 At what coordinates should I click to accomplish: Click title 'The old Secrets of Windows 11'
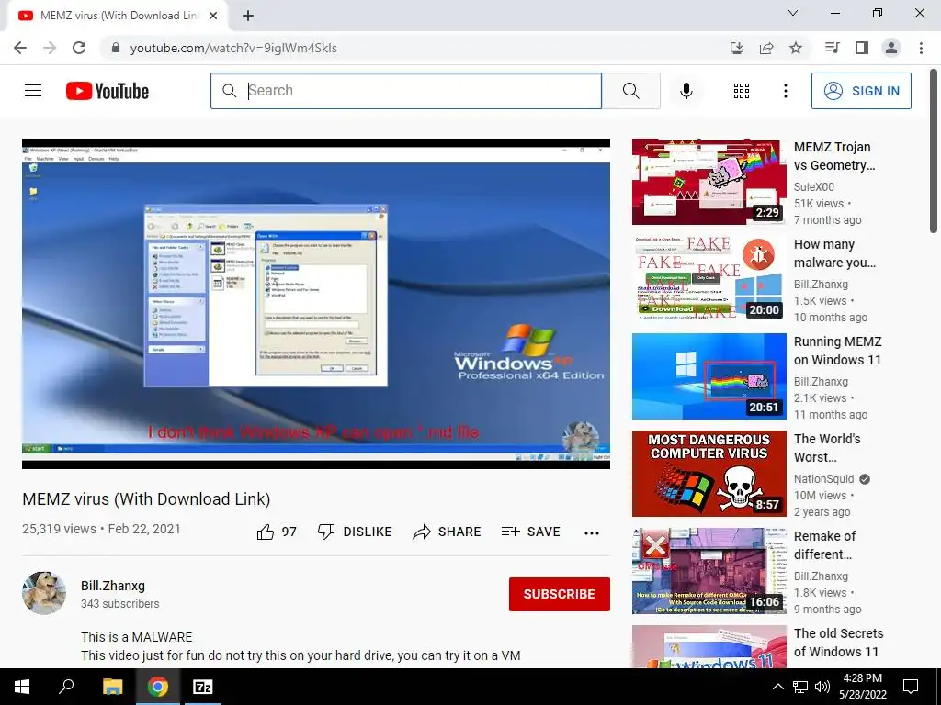[x=838, y=642]
